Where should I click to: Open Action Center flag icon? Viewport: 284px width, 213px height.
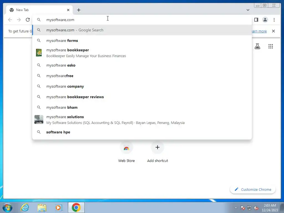tap(242, 208)
